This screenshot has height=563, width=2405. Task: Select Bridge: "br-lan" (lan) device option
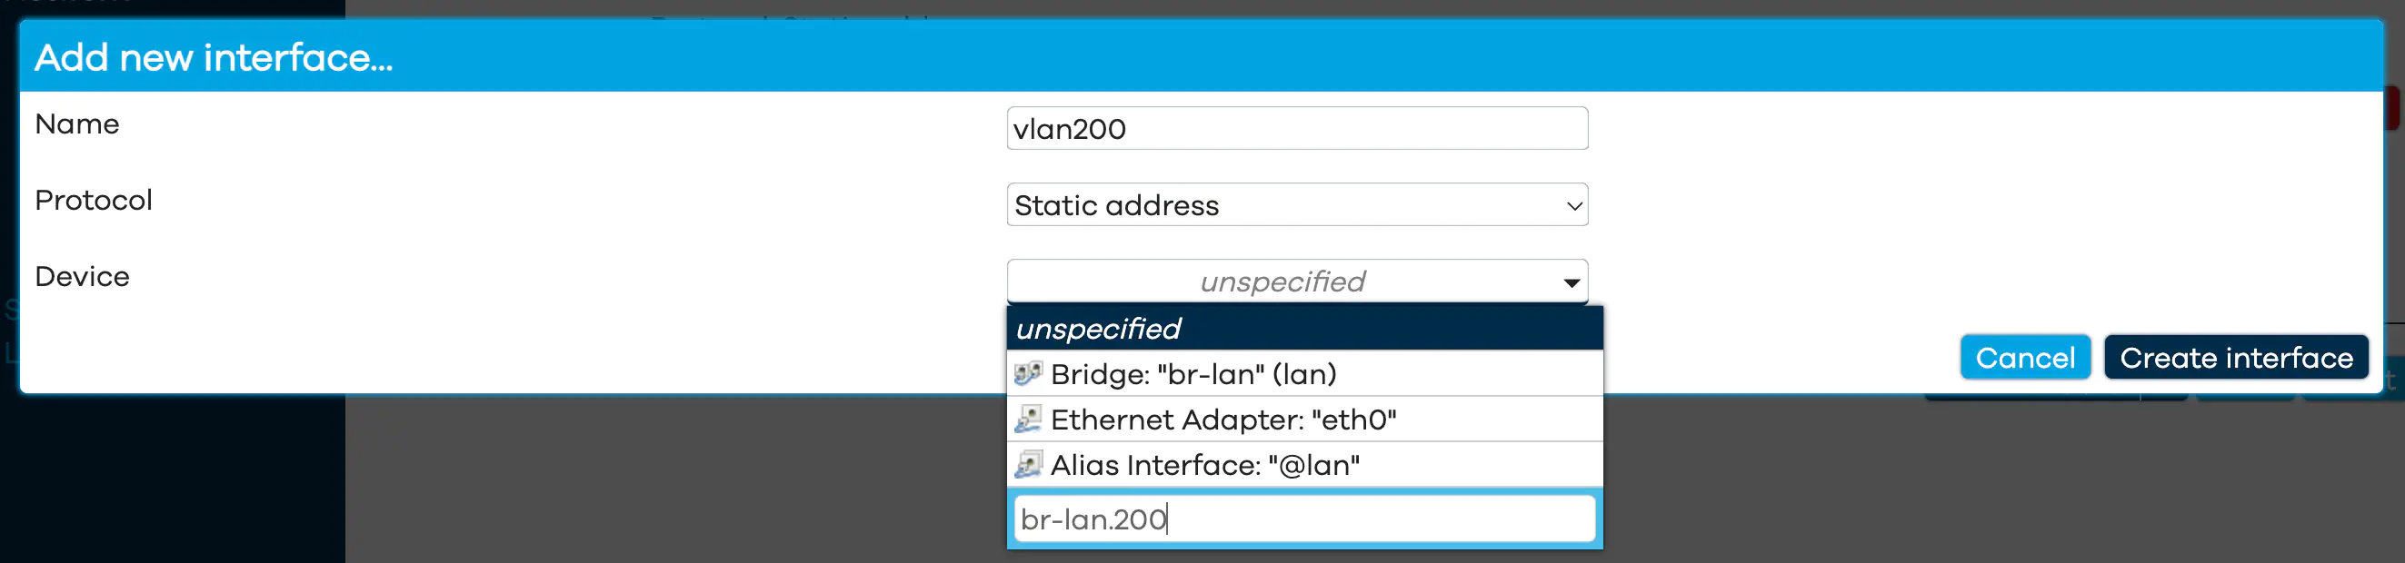(x=1304, y=374)
